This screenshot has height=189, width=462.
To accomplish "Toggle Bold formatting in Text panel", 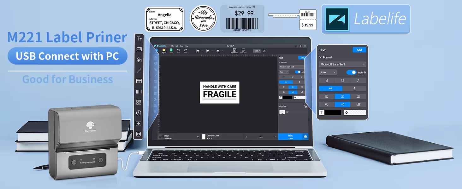I will pyautogui.click(x=327, y=80).
